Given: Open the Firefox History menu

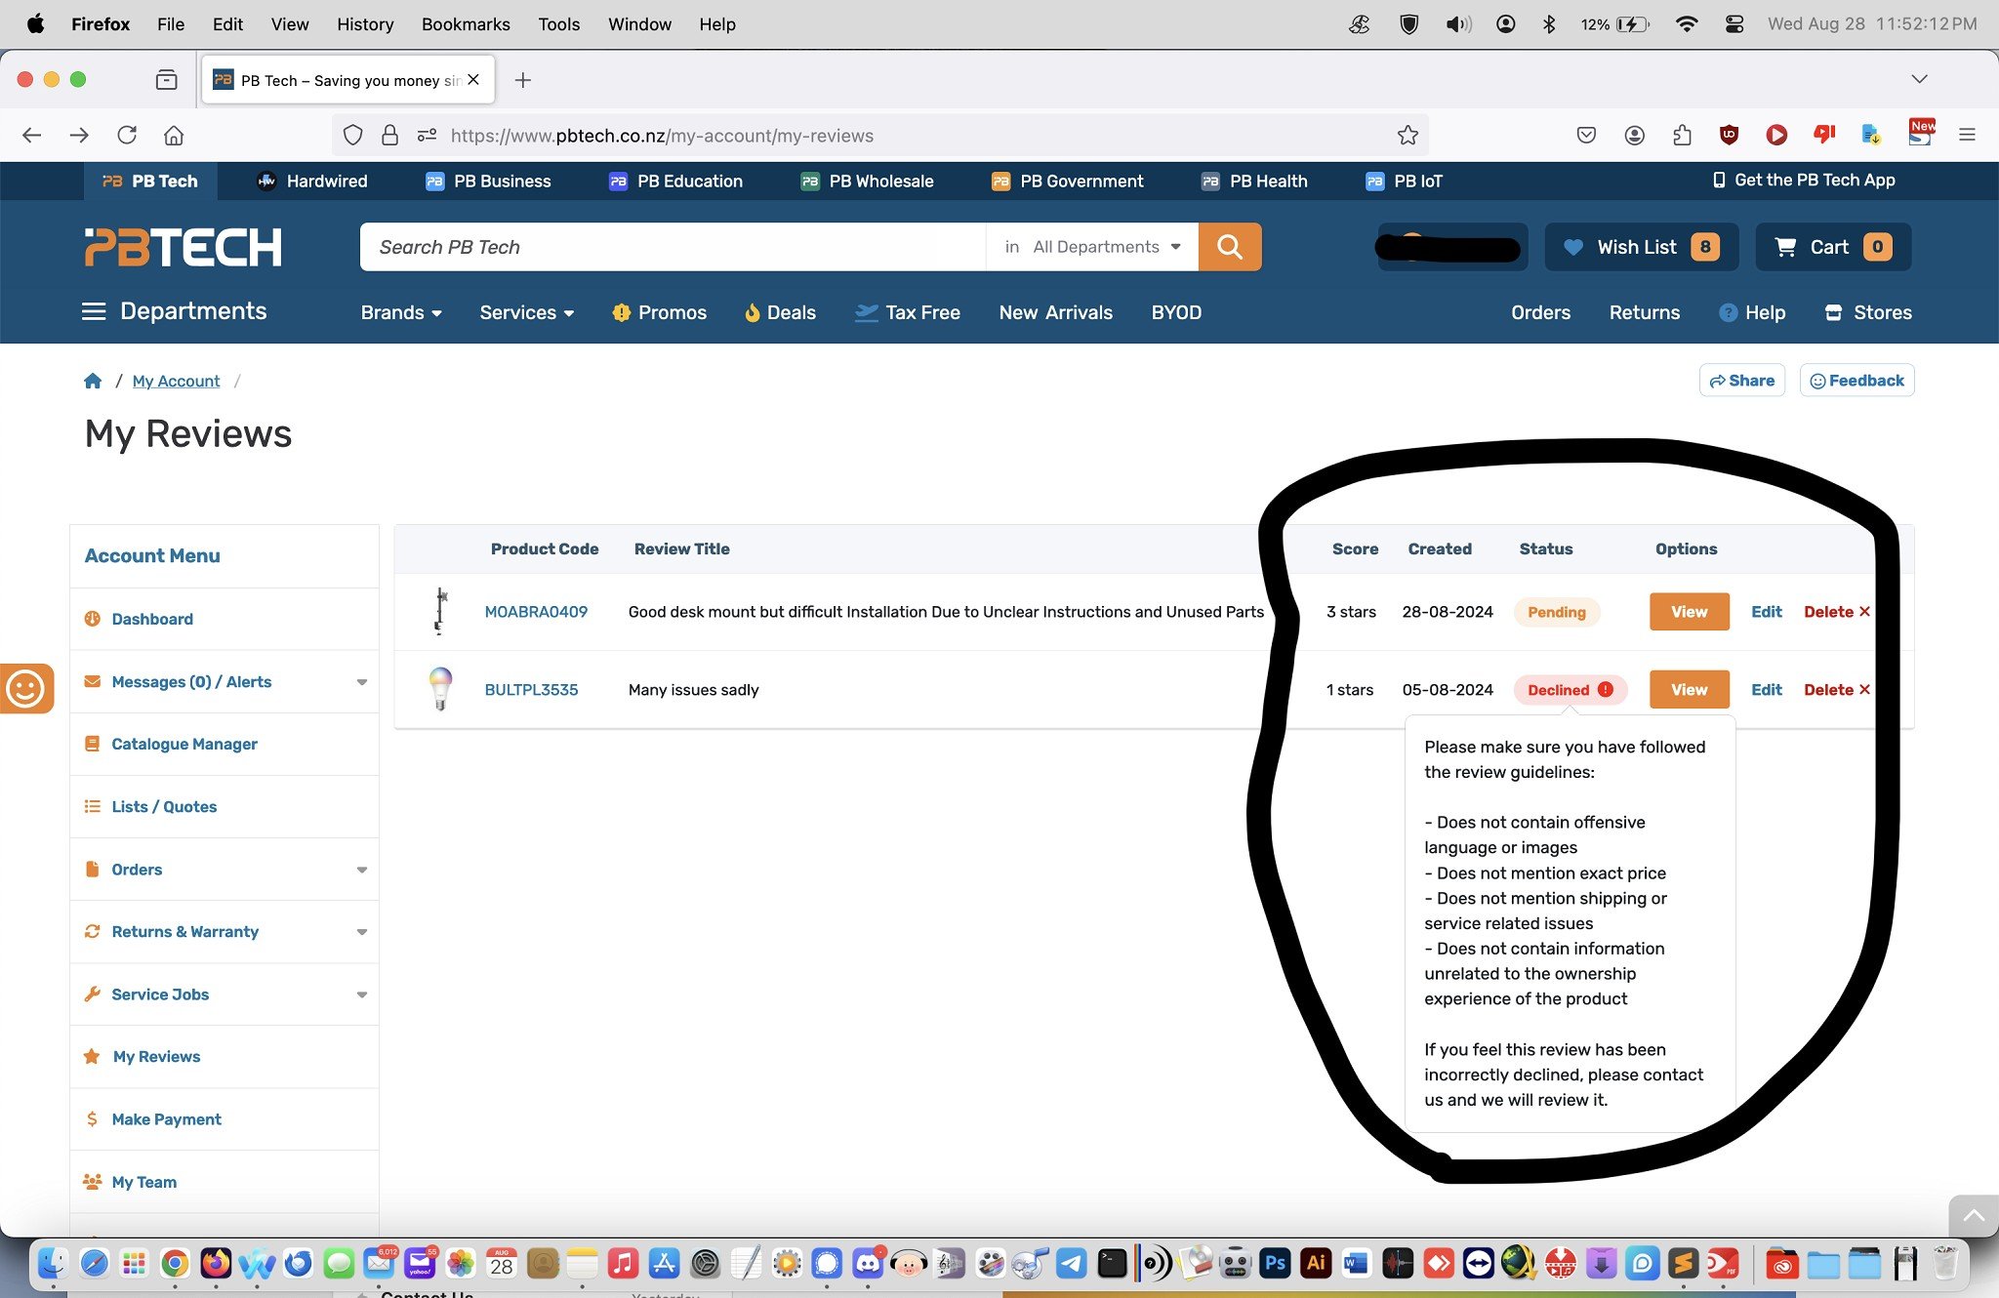Looking at the screenshot, I should click(365, 24).
